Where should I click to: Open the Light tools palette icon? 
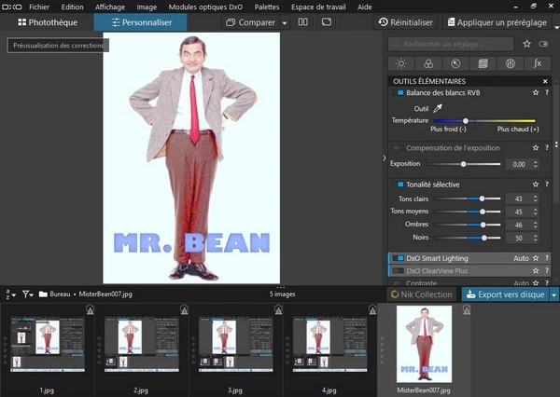[x=401, y=64]
